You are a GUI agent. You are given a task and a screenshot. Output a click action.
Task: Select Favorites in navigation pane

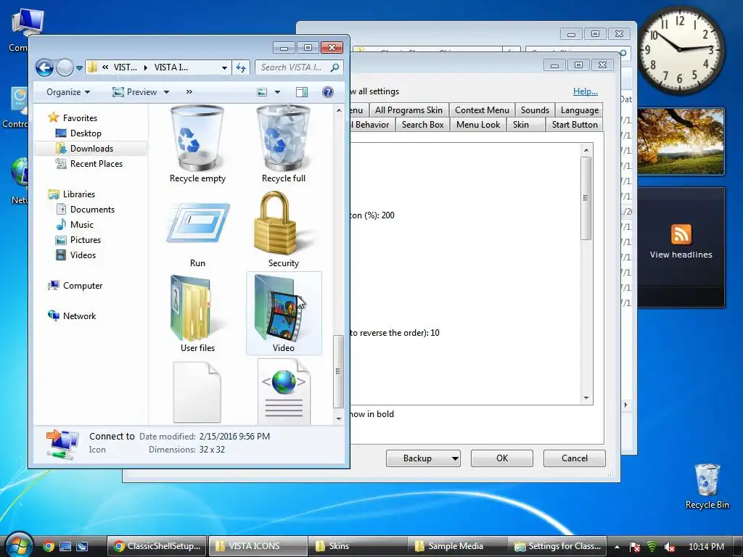[73, 118]
